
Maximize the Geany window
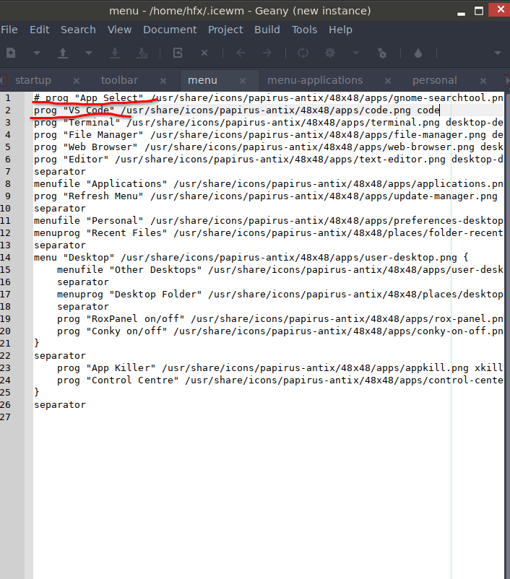479,11
